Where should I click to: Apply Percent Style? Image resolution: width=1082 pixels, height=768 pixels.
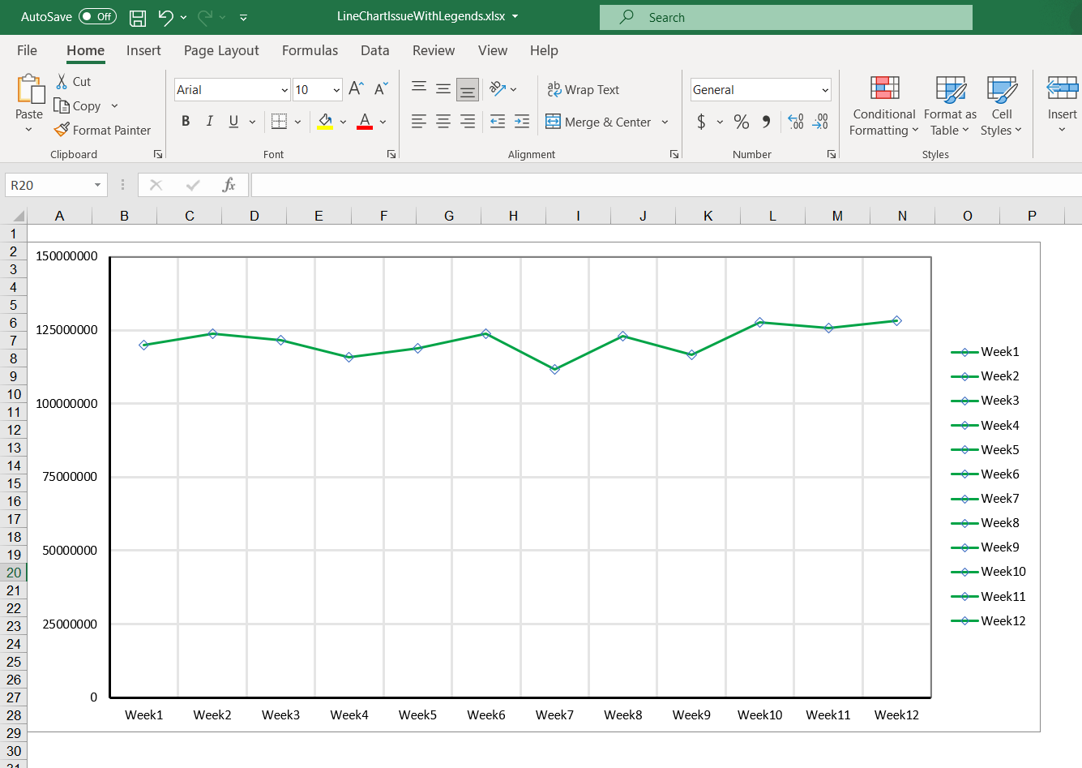pyautogui.click(x=742, y=122)
